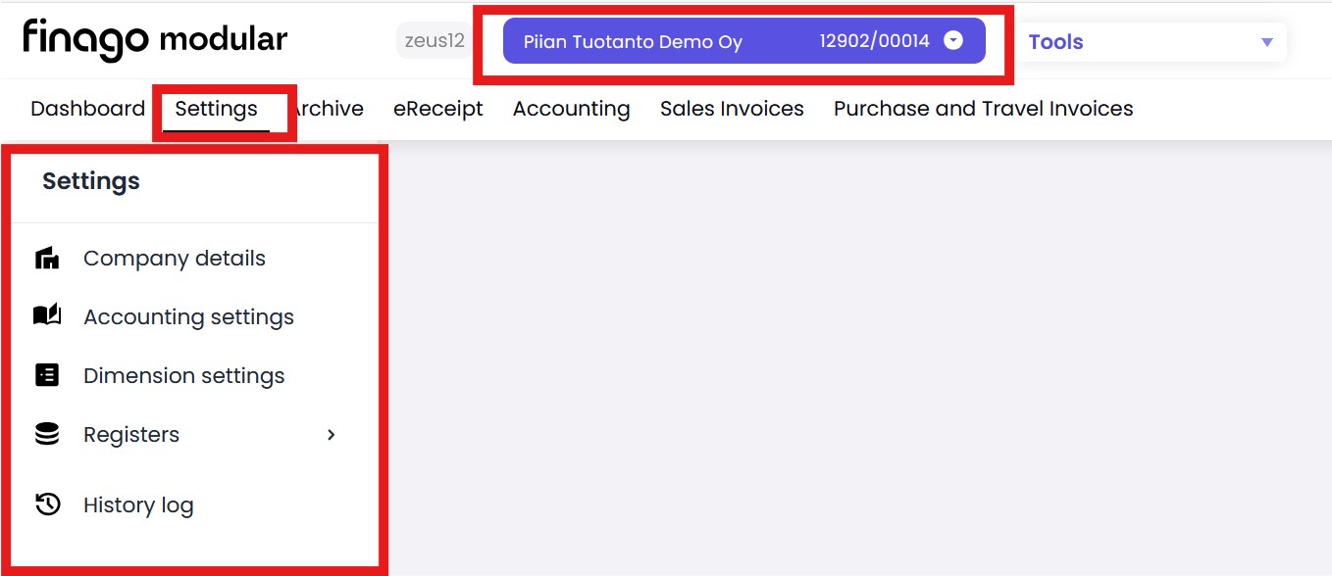Open Purchase and Travel Invoices tab

coord(983,109)
